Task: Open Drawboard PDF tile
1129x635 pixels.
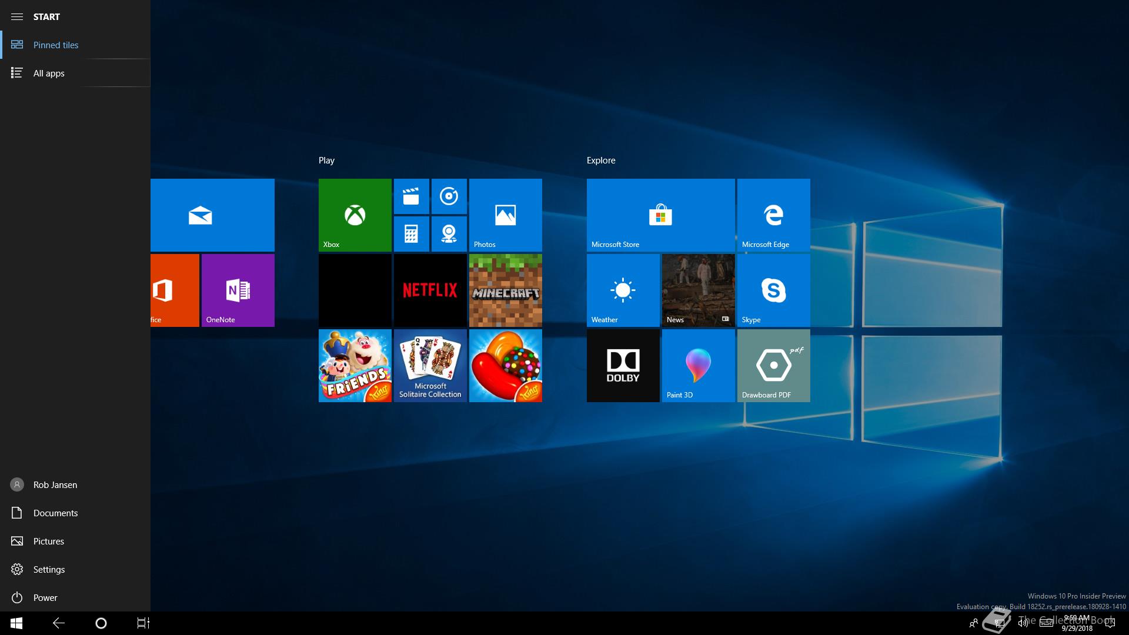Action: pyautogui.click(x=774, y=366)
